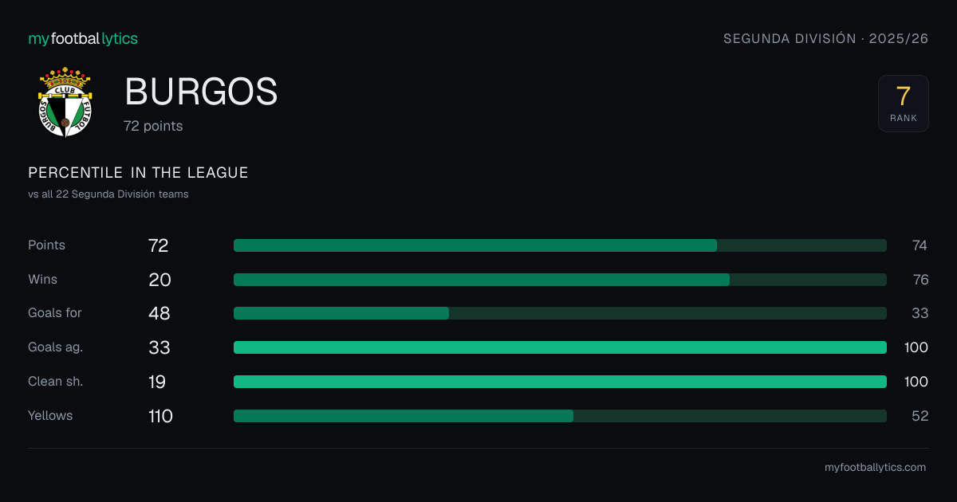Select the Segunda División 2025/26 label
The width and height of the screenshot is (957, 502).
tap(825, 38)
